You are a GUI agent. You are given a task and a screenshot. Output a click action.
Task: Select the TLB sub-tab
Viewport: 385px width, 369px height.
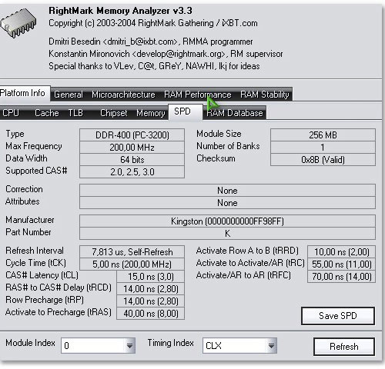tap(75, 113)
